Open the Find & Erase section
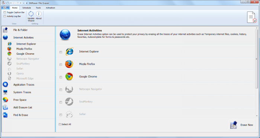The height and width of the screenshot is (138, 260). tap(28, 115)
